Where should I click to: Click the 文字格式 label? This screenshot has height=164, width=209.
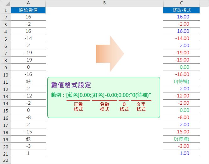click(141, 107)
